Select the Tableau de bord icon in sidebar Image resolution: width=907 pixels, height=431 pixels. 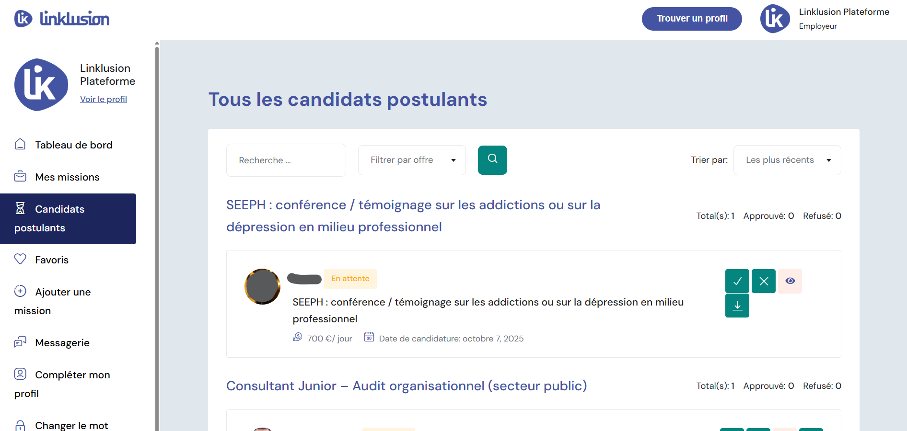[x=20, y=144]
